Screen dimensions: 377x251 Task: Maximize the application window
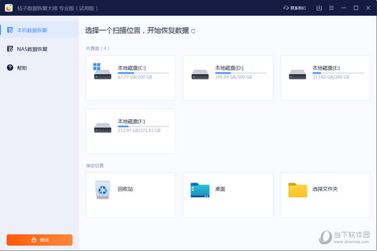[356, 8]
